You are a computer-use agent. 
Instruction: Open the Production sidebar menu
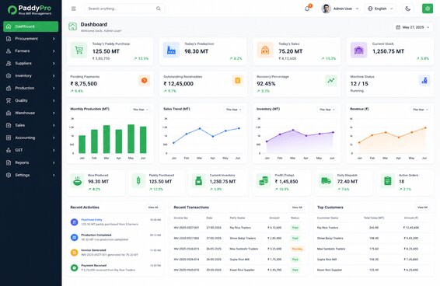(31, 88)
